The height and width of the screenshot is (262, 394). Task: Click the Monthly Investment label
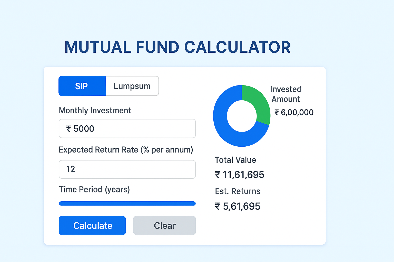(95, 110)
